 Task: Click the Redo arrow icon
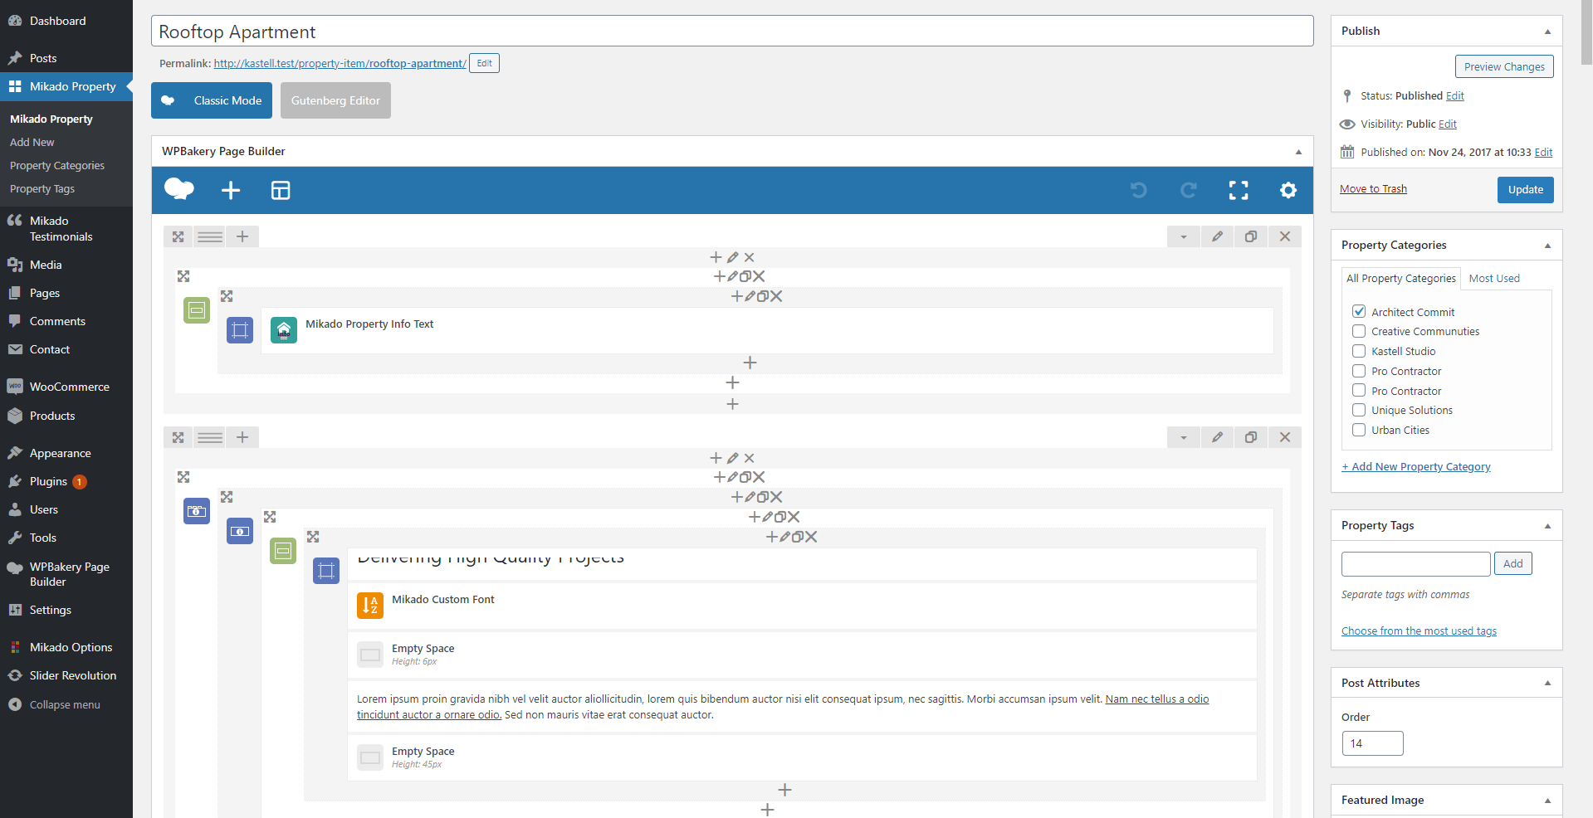[1189, 190]
